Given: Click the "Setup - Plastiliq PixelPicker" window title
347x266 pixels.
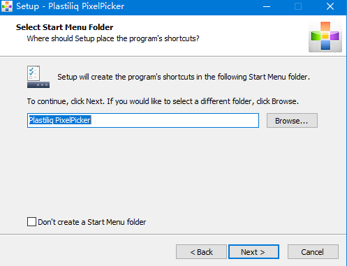Looking at the screenshot, I should 71,6.
